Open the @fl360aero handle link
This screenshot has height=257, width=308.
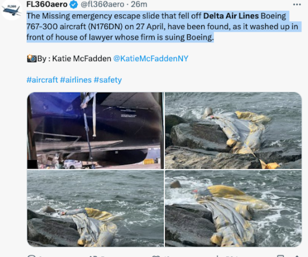pyautogui.click(x=102, y=4)
